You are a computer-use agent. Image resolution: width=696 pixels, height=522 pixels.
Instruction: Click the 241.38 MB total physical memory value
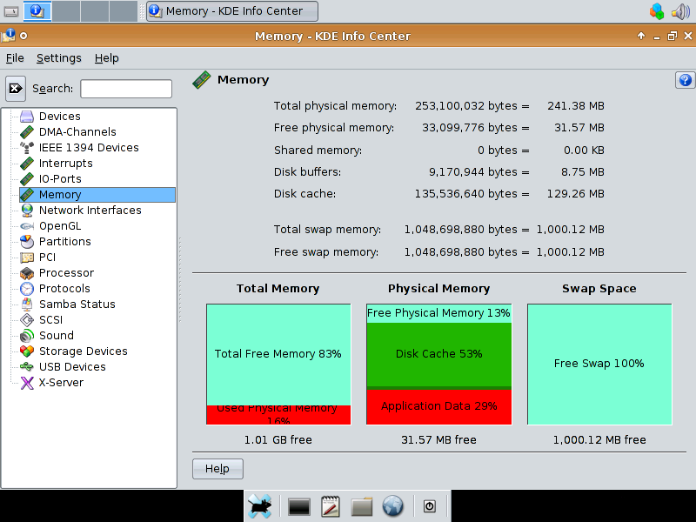pyautogui.click(x=576, y=106)
